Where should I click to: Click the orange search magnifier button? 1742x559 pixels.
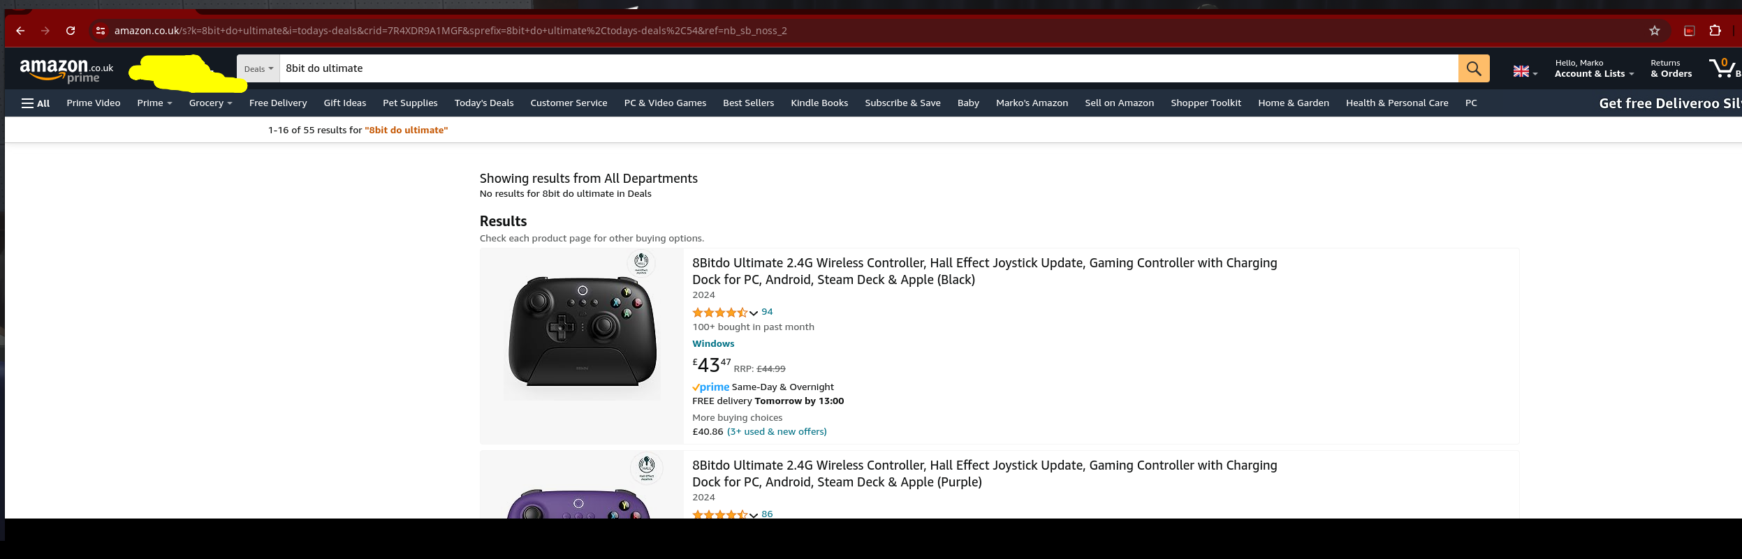1474,68
